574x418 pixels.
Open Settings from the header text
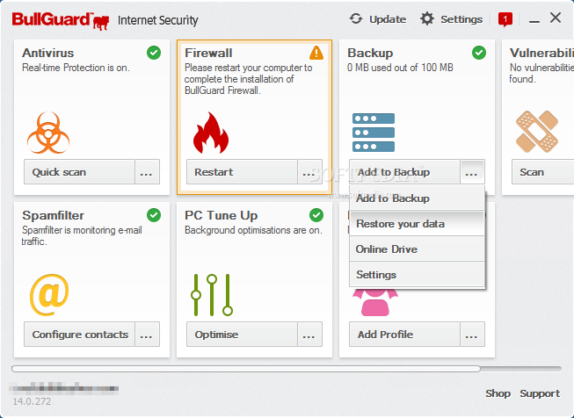461,19
